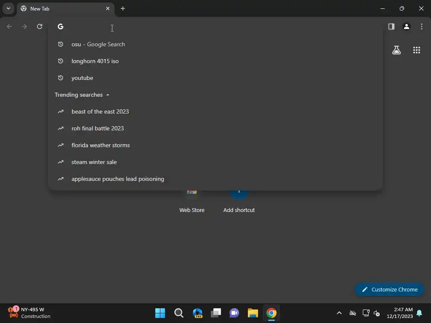Viewport: 431px width, 323px height.
Task: Click the Add shortcut button
Action: (x=239, y=202)
